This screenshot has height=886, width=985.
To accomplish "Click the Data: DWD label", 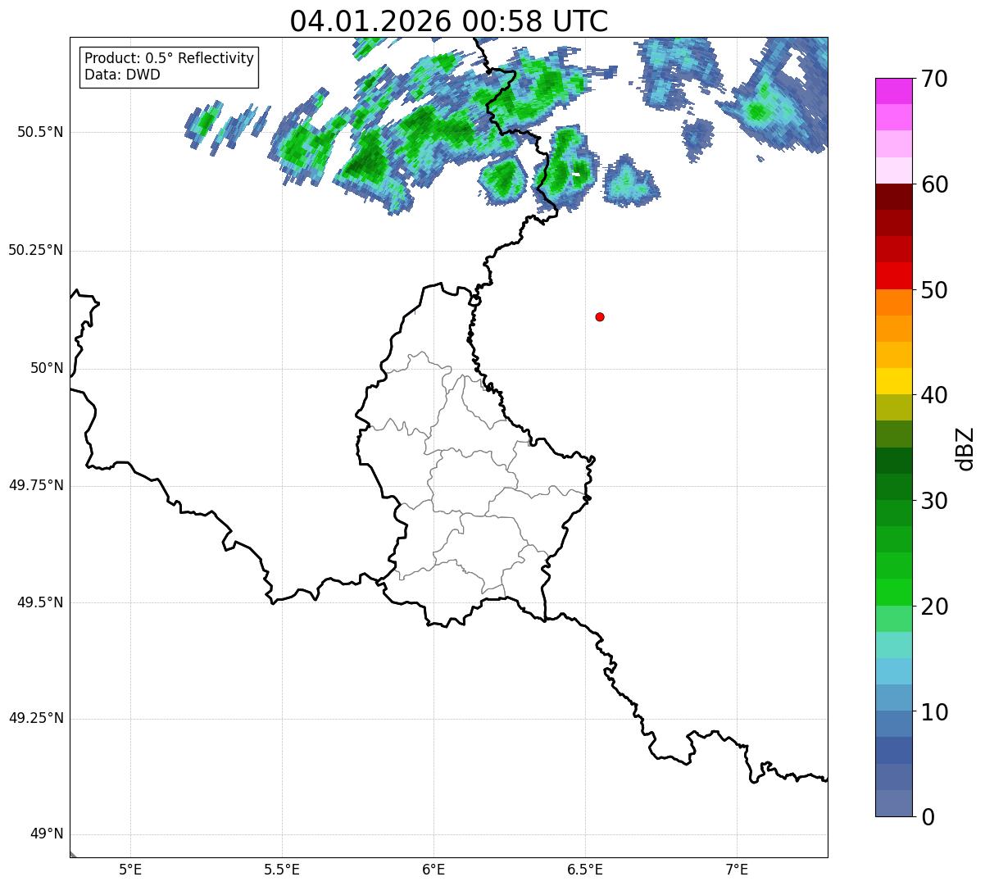I will (122, 75).
